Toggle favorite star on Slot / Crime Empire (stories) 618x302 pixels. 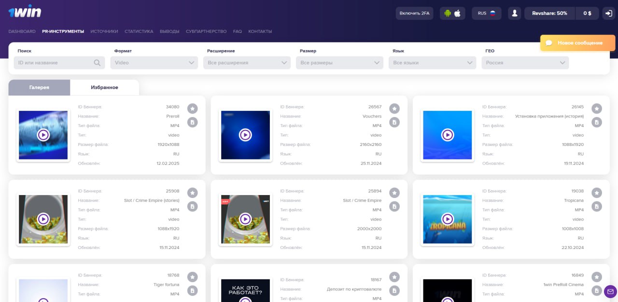click(193, 193)
